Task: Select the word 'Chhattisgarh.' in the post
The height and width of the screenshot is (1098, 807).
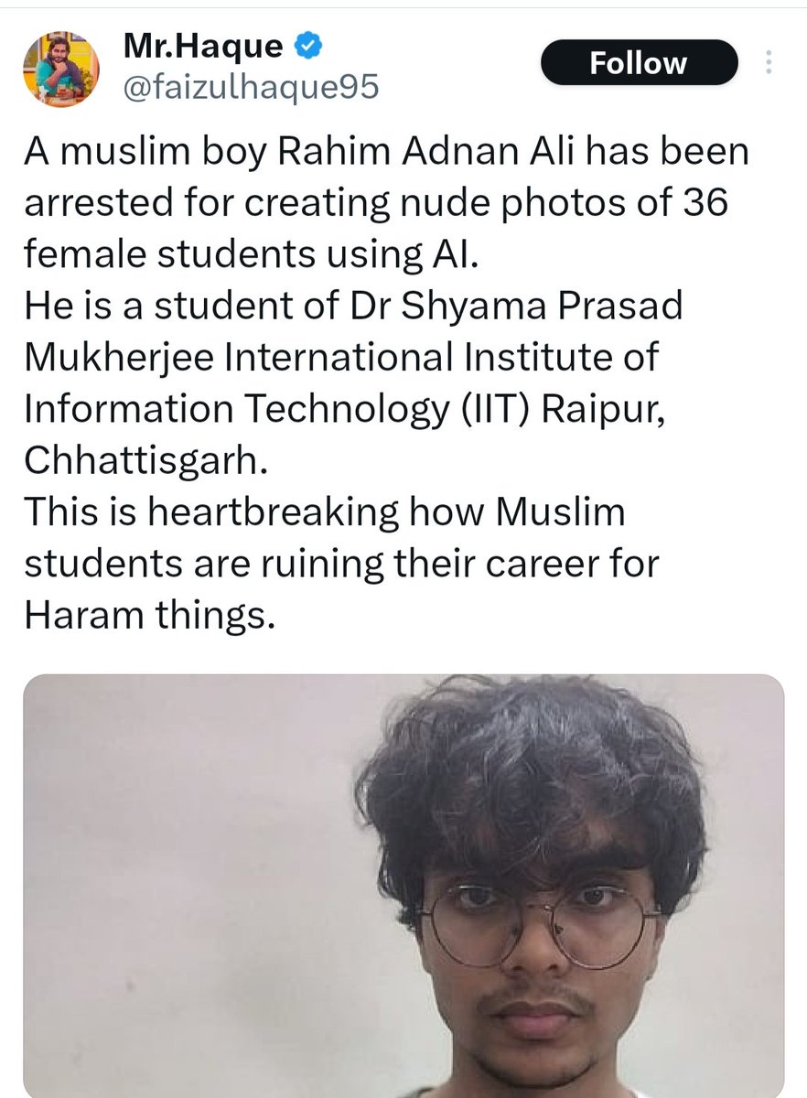Action: tap(146, 461)
